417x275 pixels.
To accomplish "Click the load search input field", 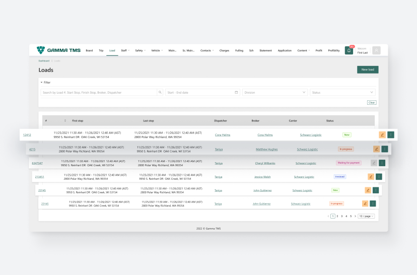I will 99,93.
